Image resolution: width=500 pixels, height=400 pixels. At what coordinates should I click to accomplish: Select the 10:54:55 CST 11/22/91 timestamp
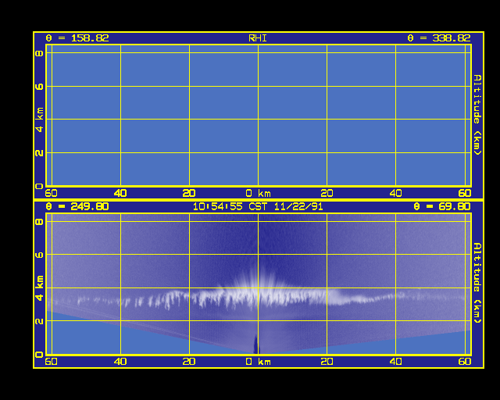[258, 206]
